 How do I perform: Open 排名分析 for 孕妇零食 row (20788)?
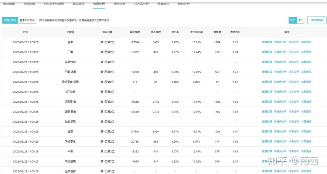point(293,141)
